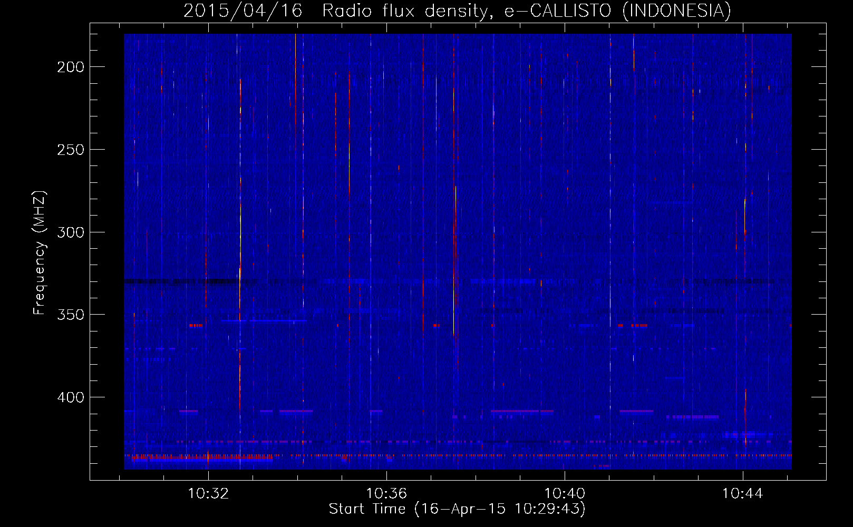
Task: Select the 250 frequency tick label
Action: pos(71,150)
